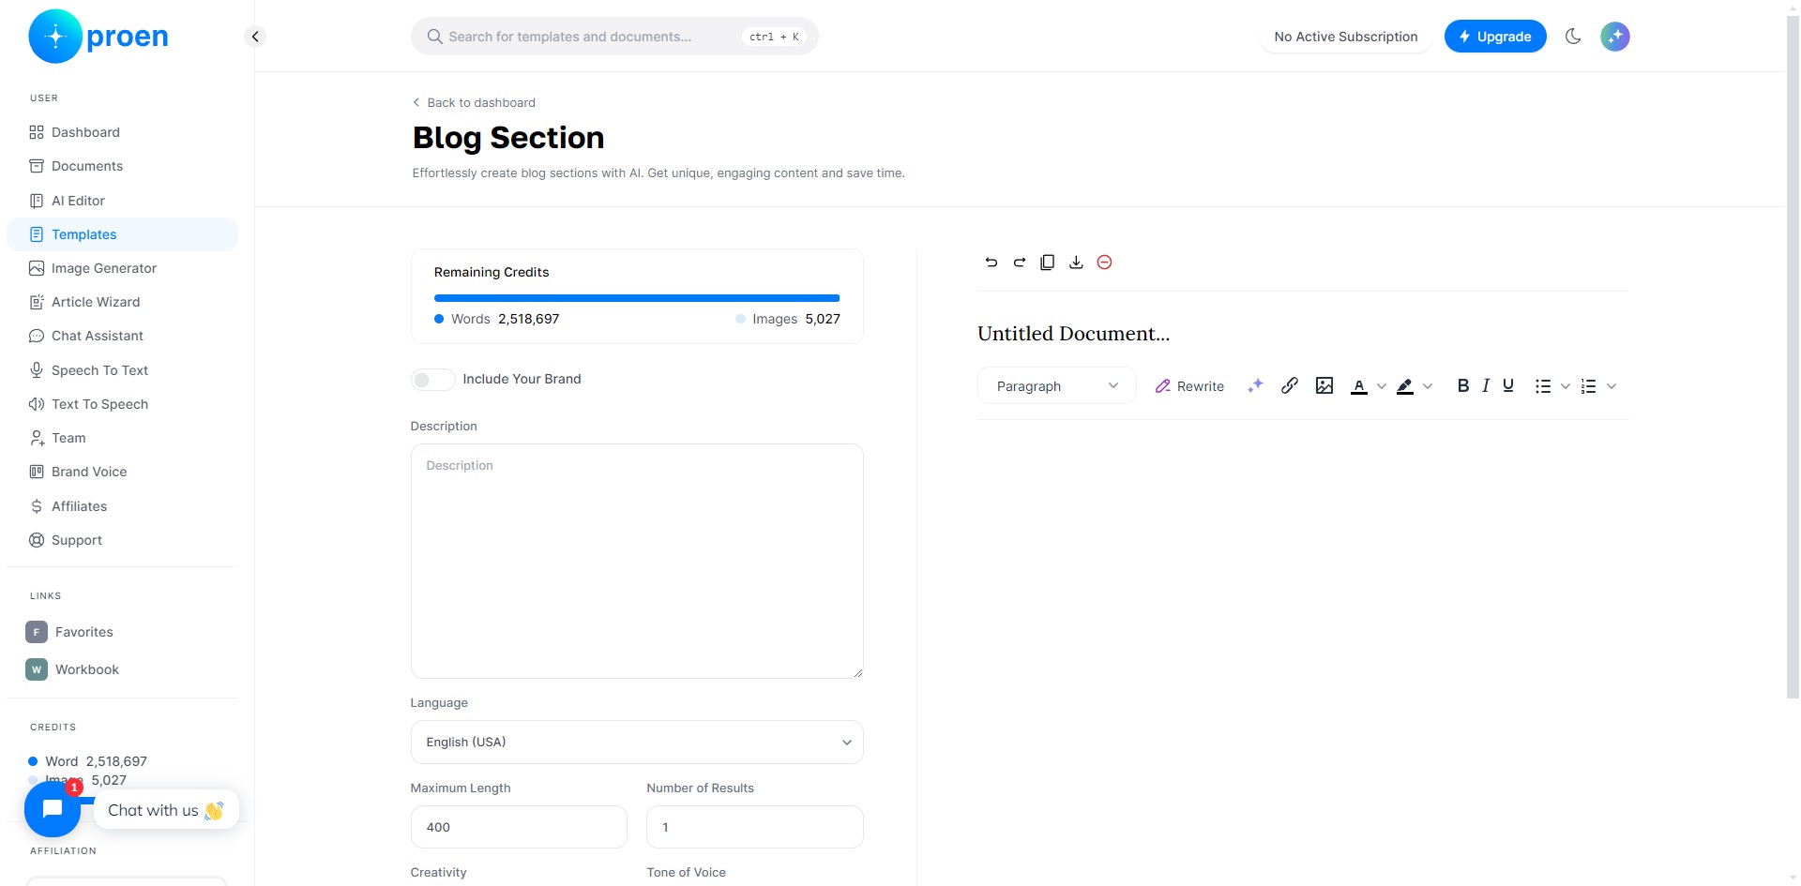The width and height of the screenshot is (1801, 886).
Task: Open Speech To Text in sidebar
Action: click(122, 370)
